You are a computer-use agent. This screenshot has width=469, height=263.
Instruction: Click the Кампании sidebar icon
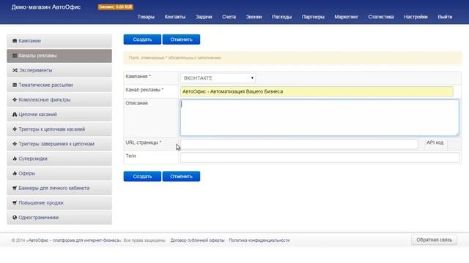click(15, 41)
